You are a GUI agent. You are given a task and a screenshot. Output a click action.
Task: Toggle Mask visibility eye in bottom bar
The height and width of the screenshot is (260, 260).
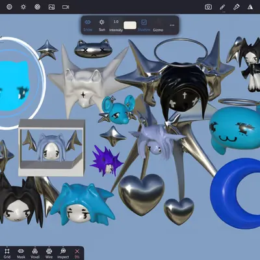(x=21, y=253)
